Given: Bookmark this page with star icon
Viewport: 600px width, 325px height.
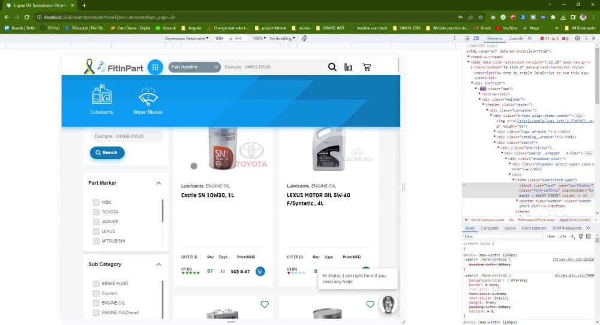Looking at the screenshot, I should point(481,17).
